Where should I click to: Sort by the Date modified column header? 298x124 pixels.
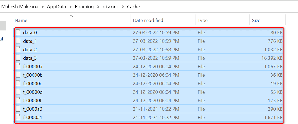tap(148, 20)
